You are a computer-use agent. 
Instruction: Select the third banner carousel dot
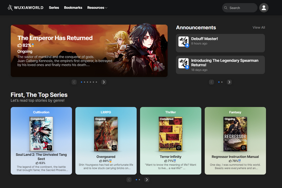tap(87, 82)
